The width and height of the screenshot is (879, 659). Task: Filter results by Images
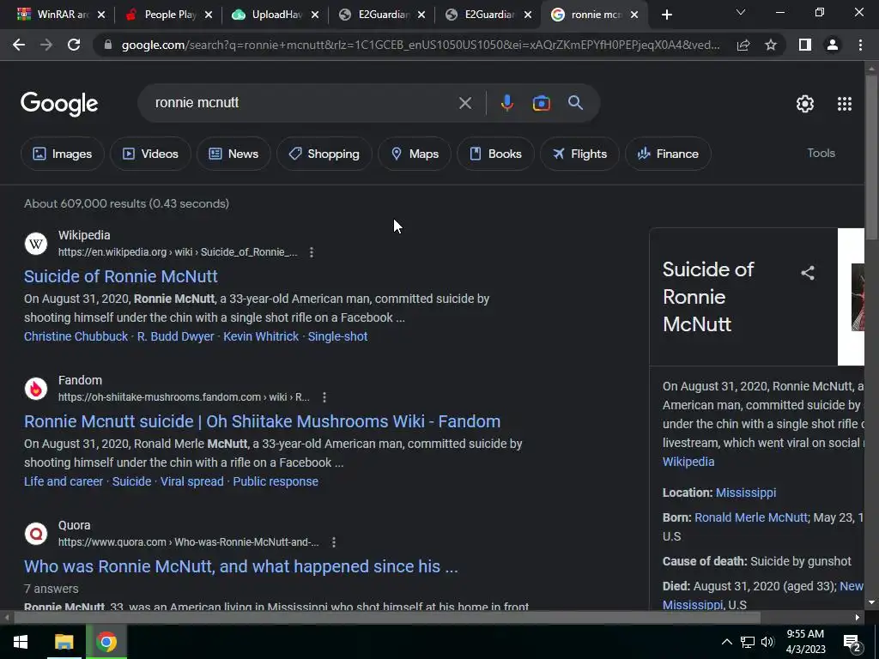(x=62, y=154)
